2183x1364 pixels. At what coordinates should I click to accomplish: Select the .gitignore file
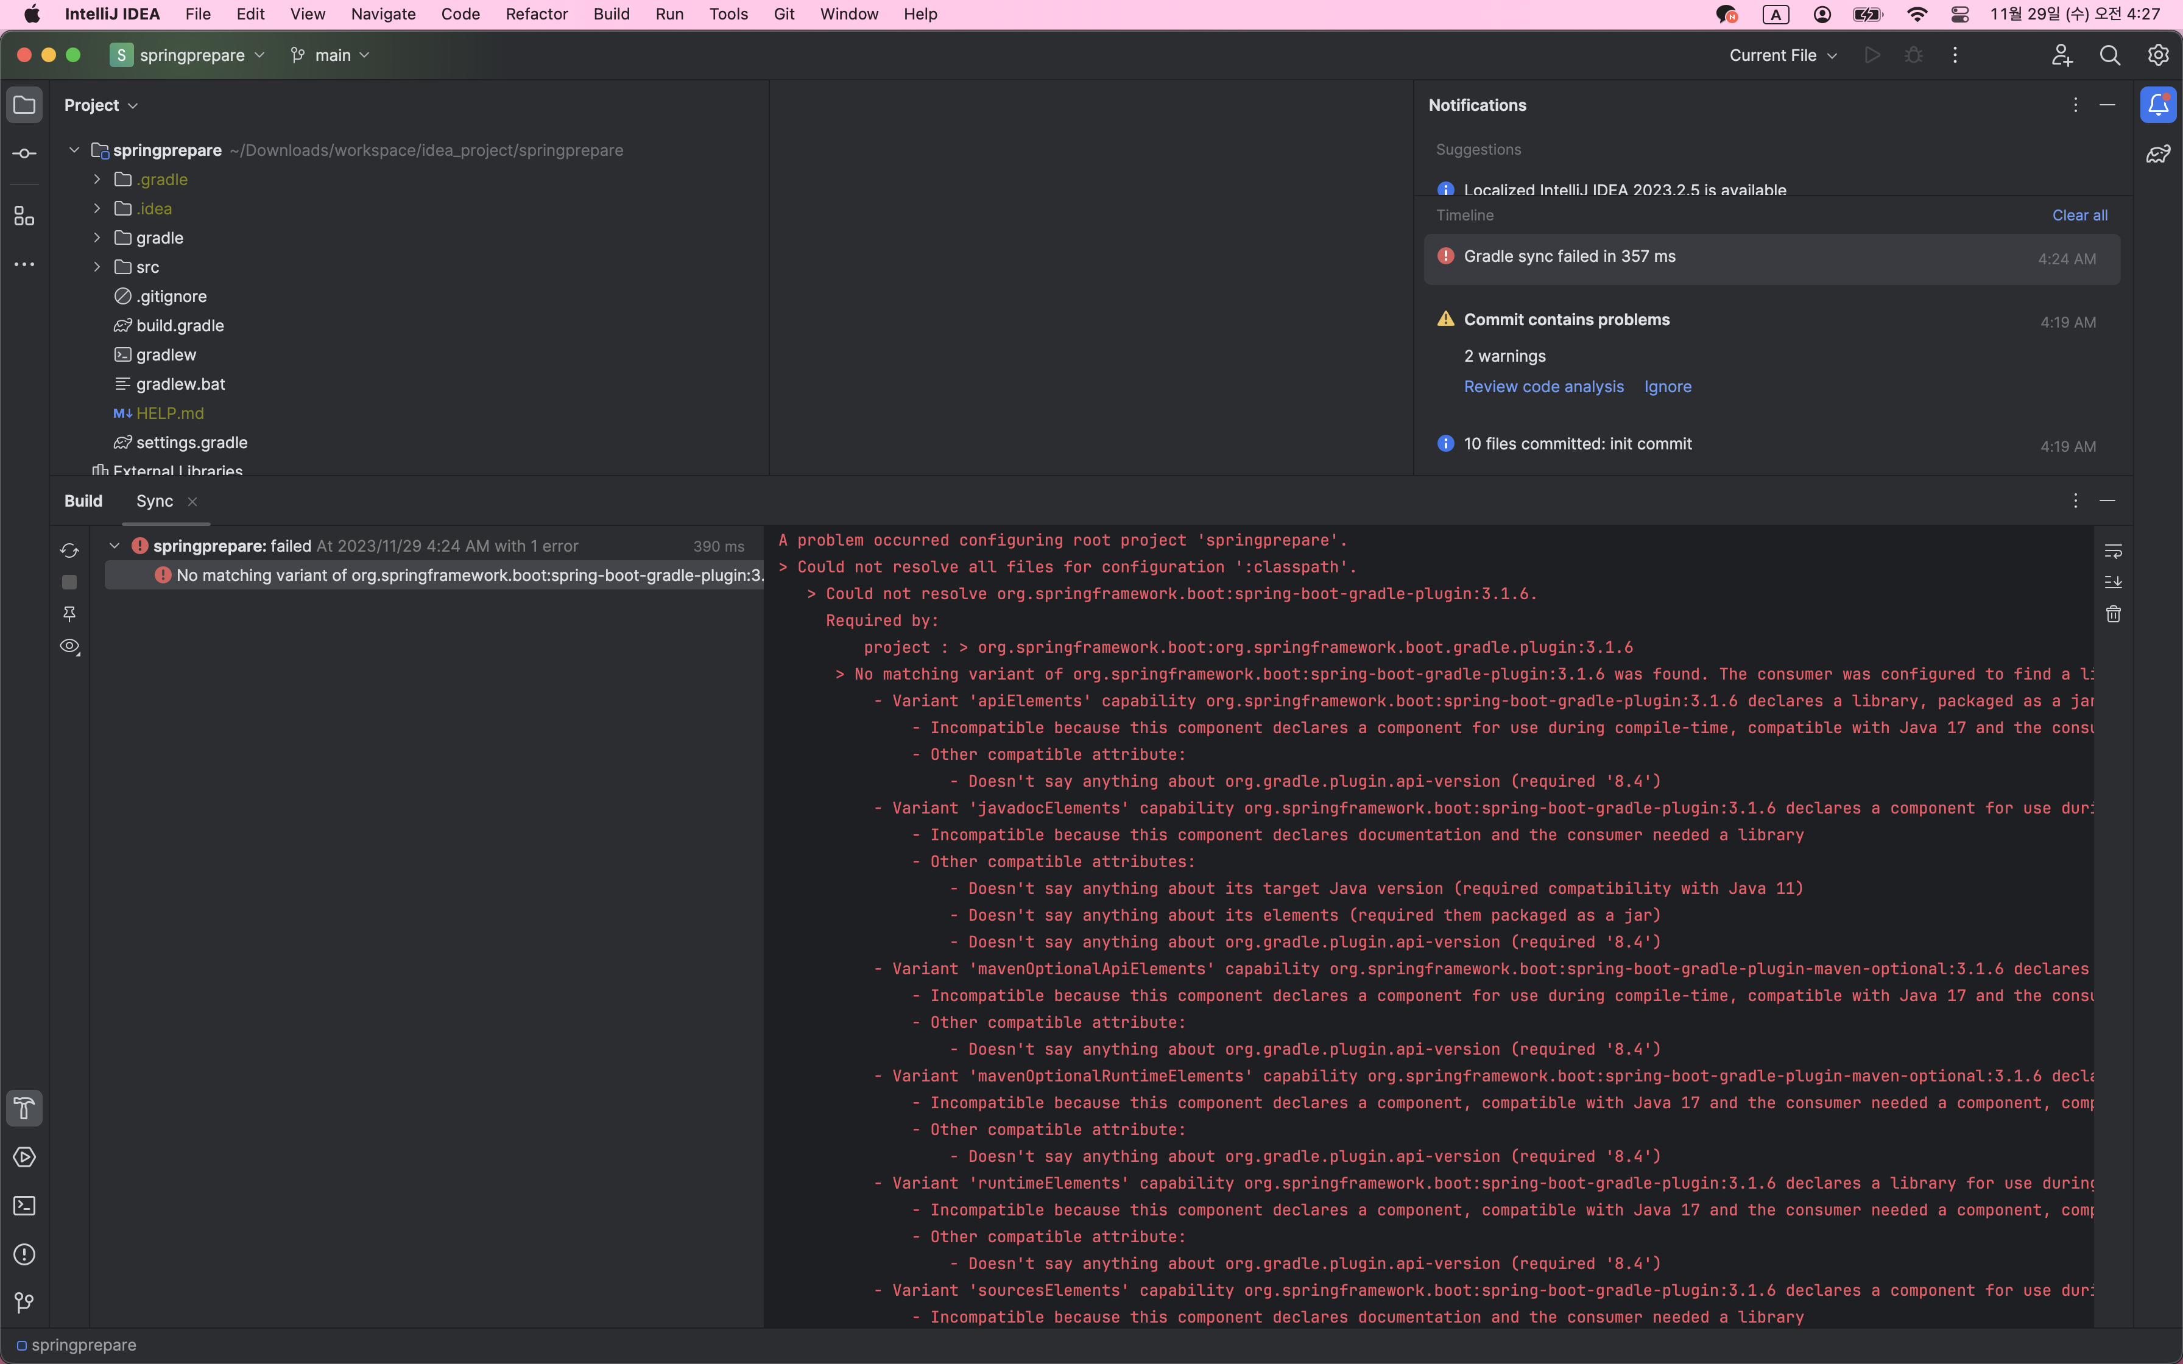pos(171,297)
